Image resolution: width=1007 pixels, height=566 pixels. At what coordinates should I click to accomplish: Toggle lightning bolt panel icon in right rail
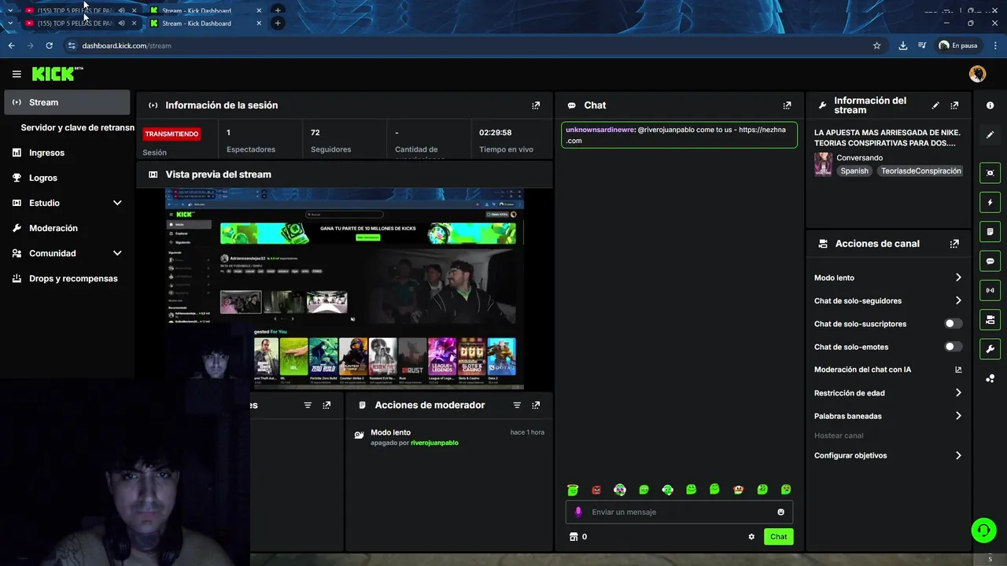click(990, 202)
